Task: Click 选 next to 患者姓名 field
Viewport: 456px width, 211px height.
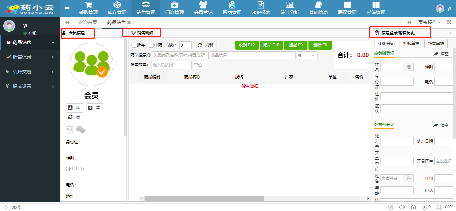Action: click(x=409, y=178)
